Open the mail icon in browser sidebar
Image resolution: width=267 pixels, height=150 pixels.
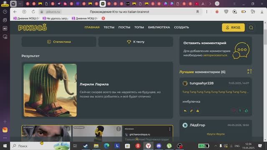(5, 130)
